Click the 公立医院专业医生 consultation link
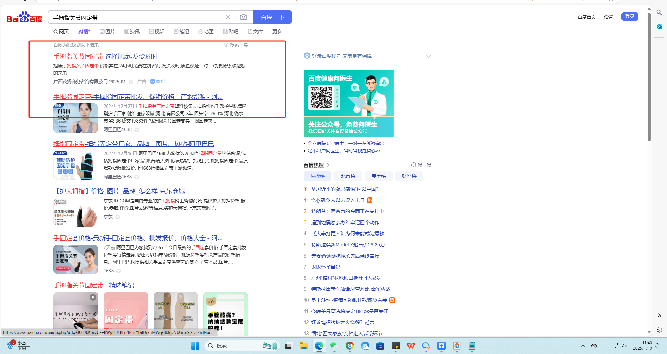The height and width of the screenshot is (354, 667). pyautogui.click(x=346, y=143)
